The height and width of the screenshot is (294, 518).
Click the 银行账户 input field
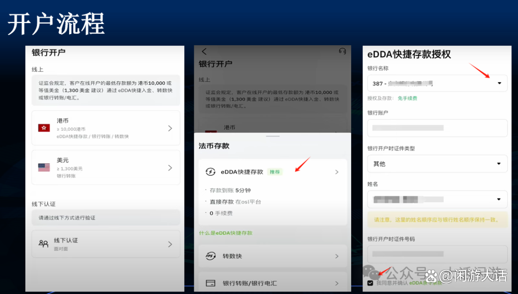[x=437, y=128]
